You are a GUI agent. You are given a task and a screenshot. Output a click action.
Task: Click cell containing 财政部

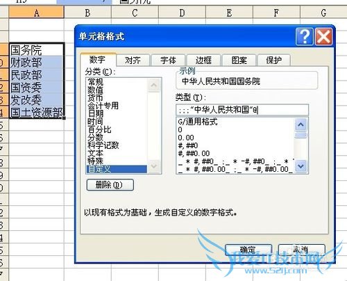36,62
